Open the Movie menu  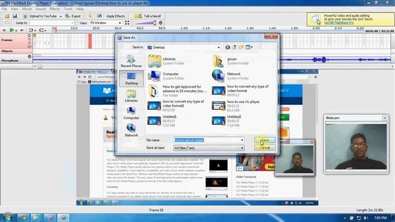click(x=27, y=9)
